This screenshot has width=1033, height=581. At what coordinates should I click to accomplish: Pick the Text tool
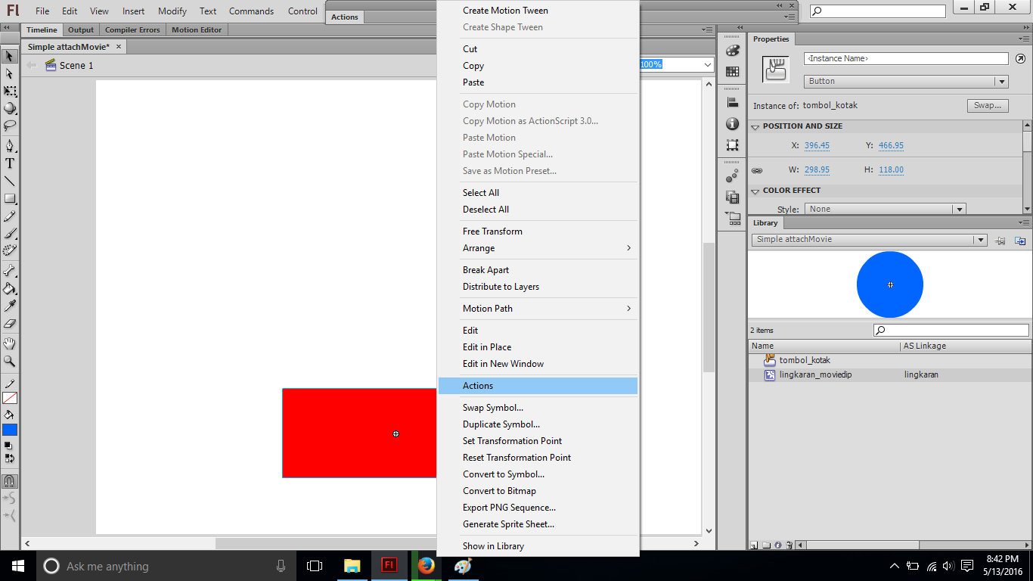(10, 163)
